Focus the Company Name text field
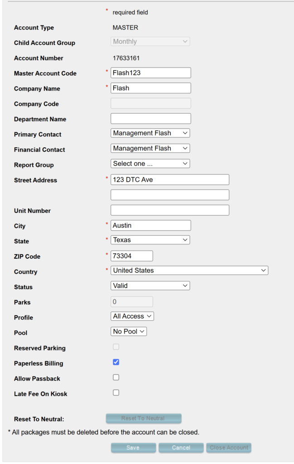 pyautogui.click(x=150, y=88)
